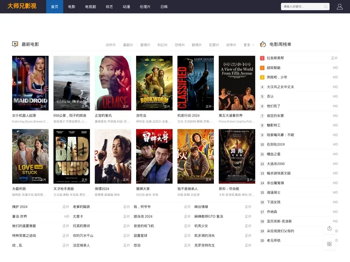
Task: Open Love Stuck movie poster
Action: (x=30, y=156)
